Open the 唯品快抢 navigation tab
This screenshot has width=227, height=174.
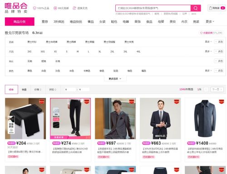click(76, 22)
